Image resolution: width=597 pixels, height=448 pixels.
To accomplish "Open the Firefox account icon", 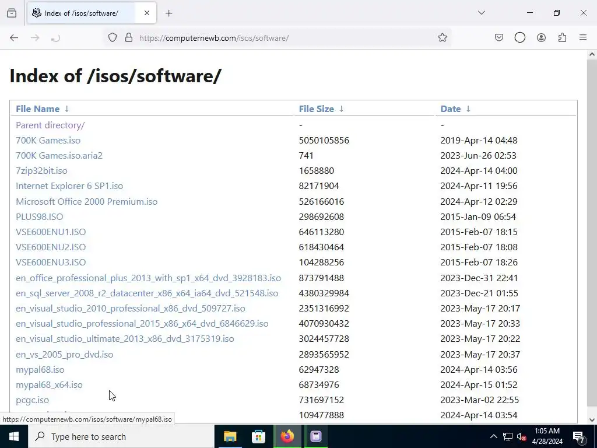I will click(x=541, y=37).
